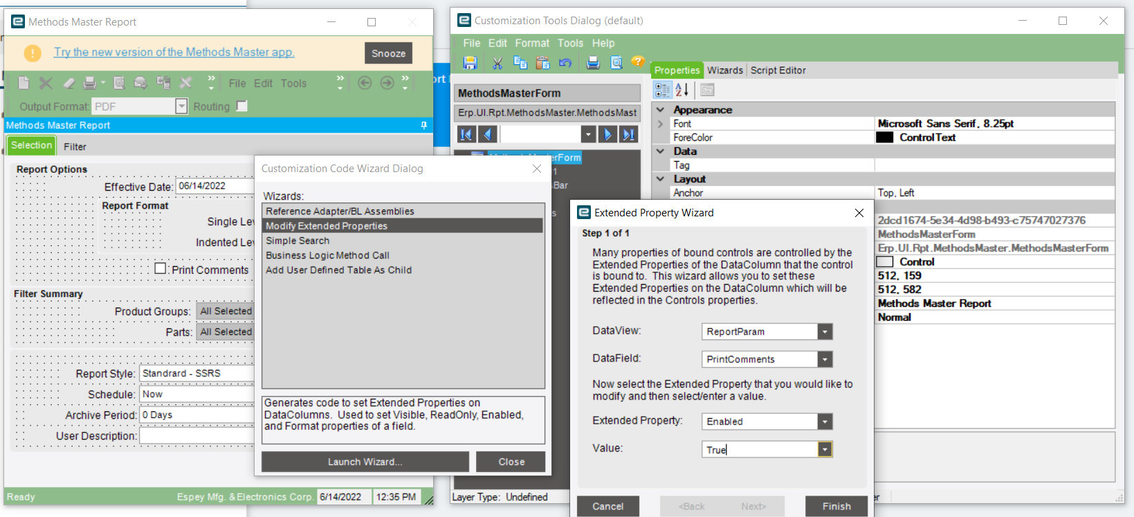Click Cancel in Extended Property Wizard
The image size is (1134, 517).
[608, 507]
